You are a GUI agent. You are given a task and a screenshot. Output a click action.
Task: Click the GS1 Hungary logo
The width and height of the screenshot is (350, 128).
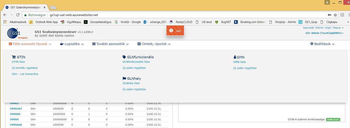pyautogui.click(x=17, y=33)
